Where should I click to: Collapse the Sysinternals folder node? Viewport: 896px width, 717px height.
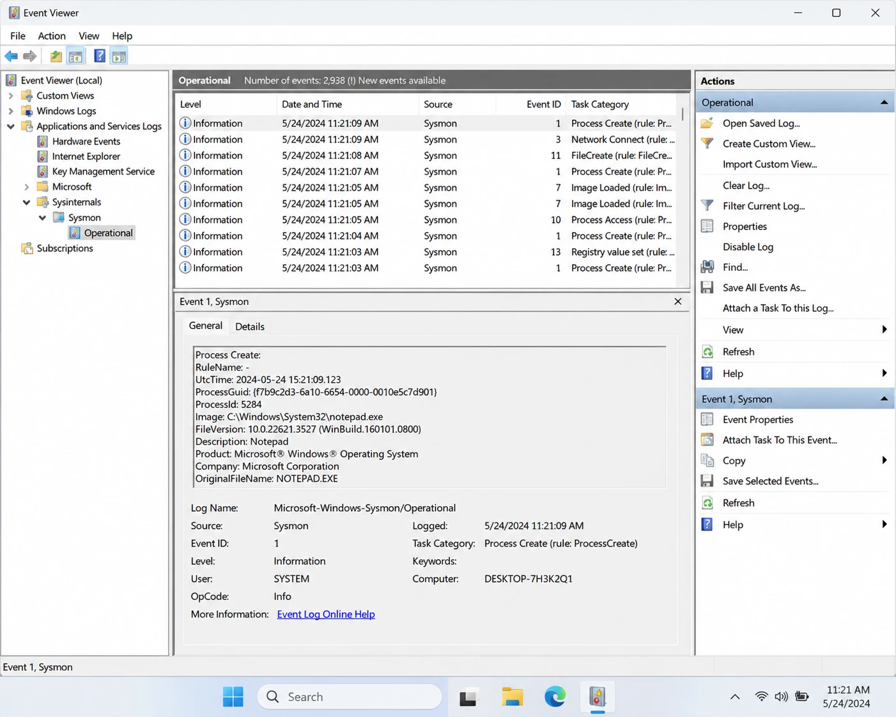pos(27,203)
